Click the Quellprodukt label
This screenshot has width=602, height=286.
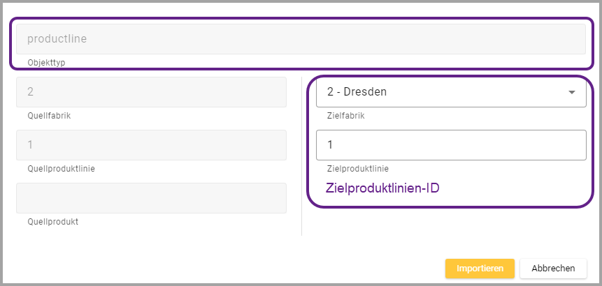pos(52,222)
